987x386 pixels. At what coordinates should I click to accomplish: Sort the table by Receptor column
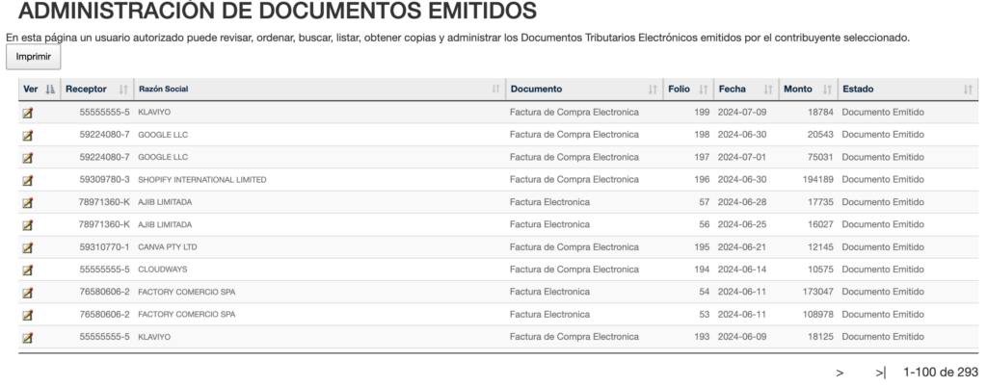(x=97, y=90)
